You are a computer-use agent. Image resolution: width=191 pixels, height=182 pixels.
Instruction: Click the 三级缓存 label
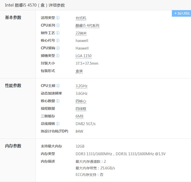pos(48,116)
